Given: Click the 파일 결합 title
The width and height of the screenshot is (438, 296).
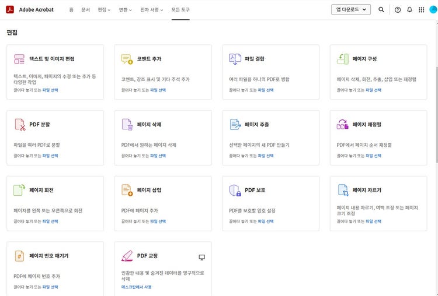Looking at the screenshot, I should click(x=255, y=59).
